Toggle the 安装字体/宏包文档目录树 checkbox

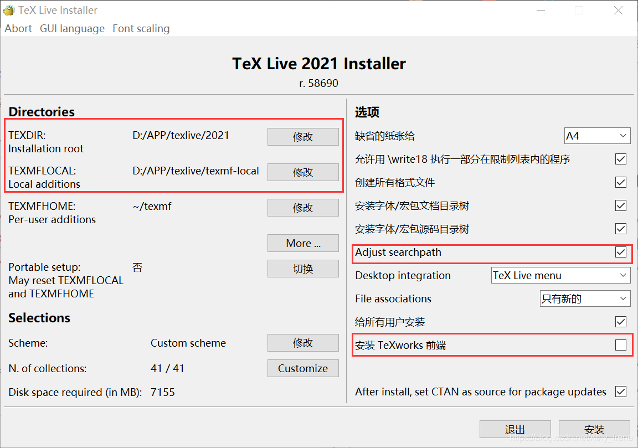[x=620, y=205]
